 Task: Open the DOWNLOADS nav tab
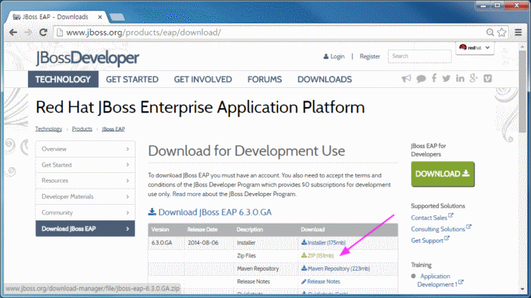click(325, 79)
